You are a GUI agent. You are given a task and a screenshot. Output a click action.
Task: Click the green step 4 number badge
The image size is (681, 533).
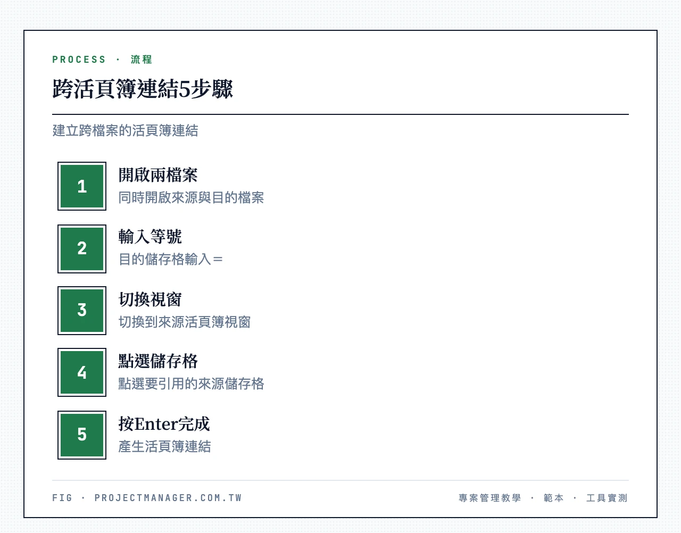(82, 372)
